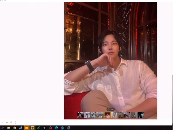The width and height of the screenshot is (173, 130).
Task: Zoom out with the minus button
Action: click(2, 122)
